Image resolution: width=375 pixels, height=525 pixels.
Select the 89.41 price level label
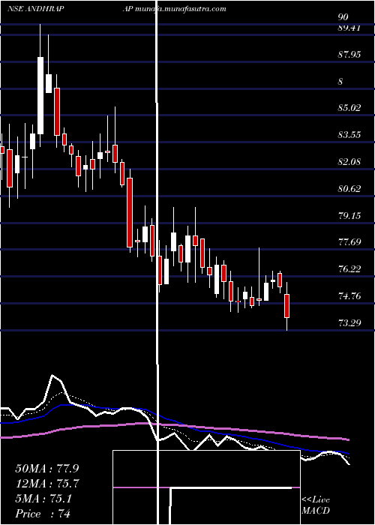(349, 28)
